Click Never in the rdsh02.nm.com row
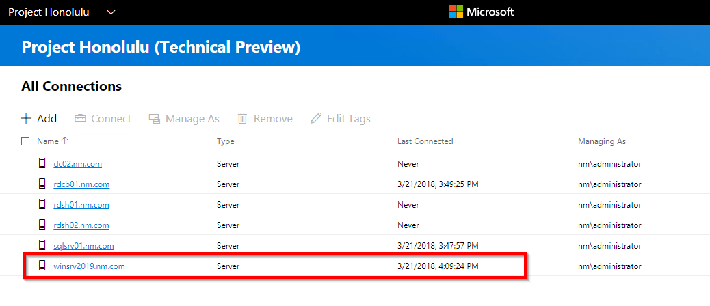The height and width of the screenshot is (306, 710). click(408, 225)
